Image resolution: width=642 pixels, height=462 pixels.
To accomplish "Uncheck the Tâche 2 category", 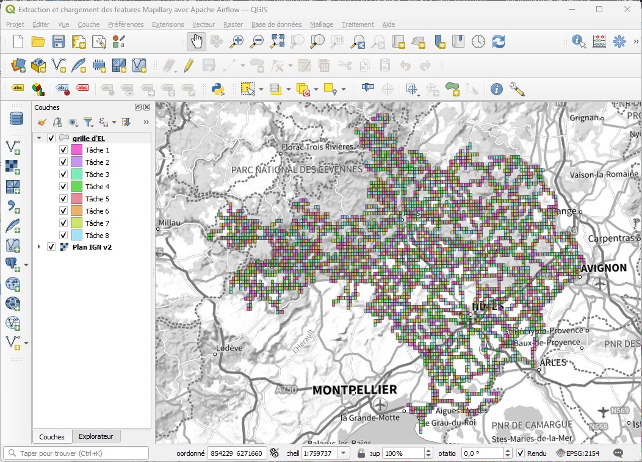I will click(x=63, y=162).
